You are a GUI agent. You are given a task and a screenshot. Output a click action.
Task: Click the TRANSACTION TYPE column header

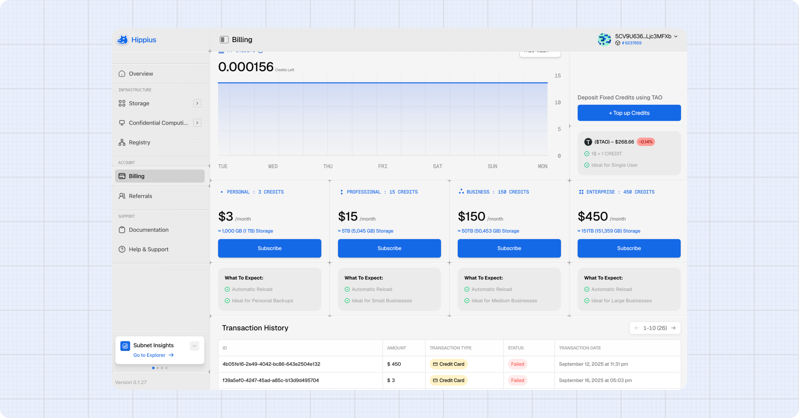coord(450,348)
